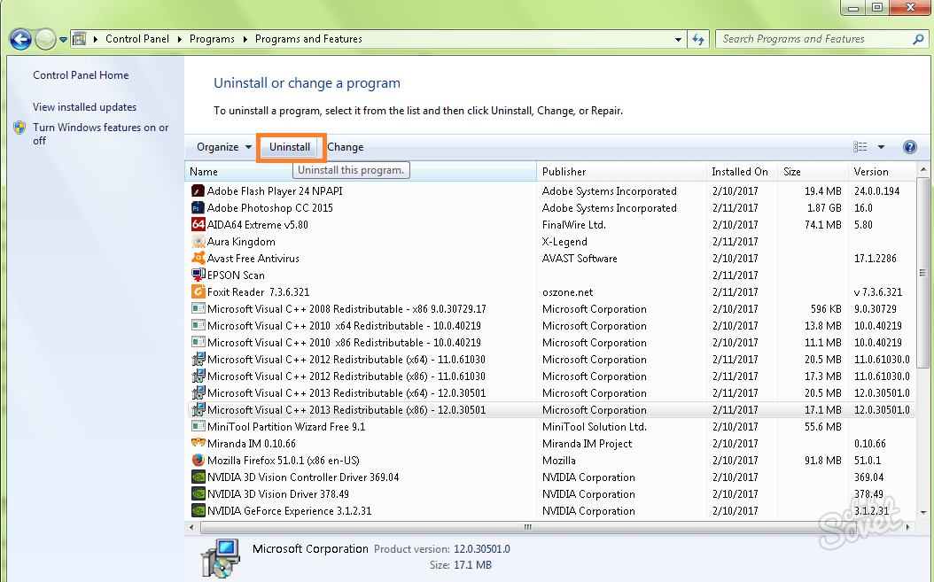Viewport: 934px width, 582px height.
Task: Sort by the Size column header
Action: click(813, 172)
